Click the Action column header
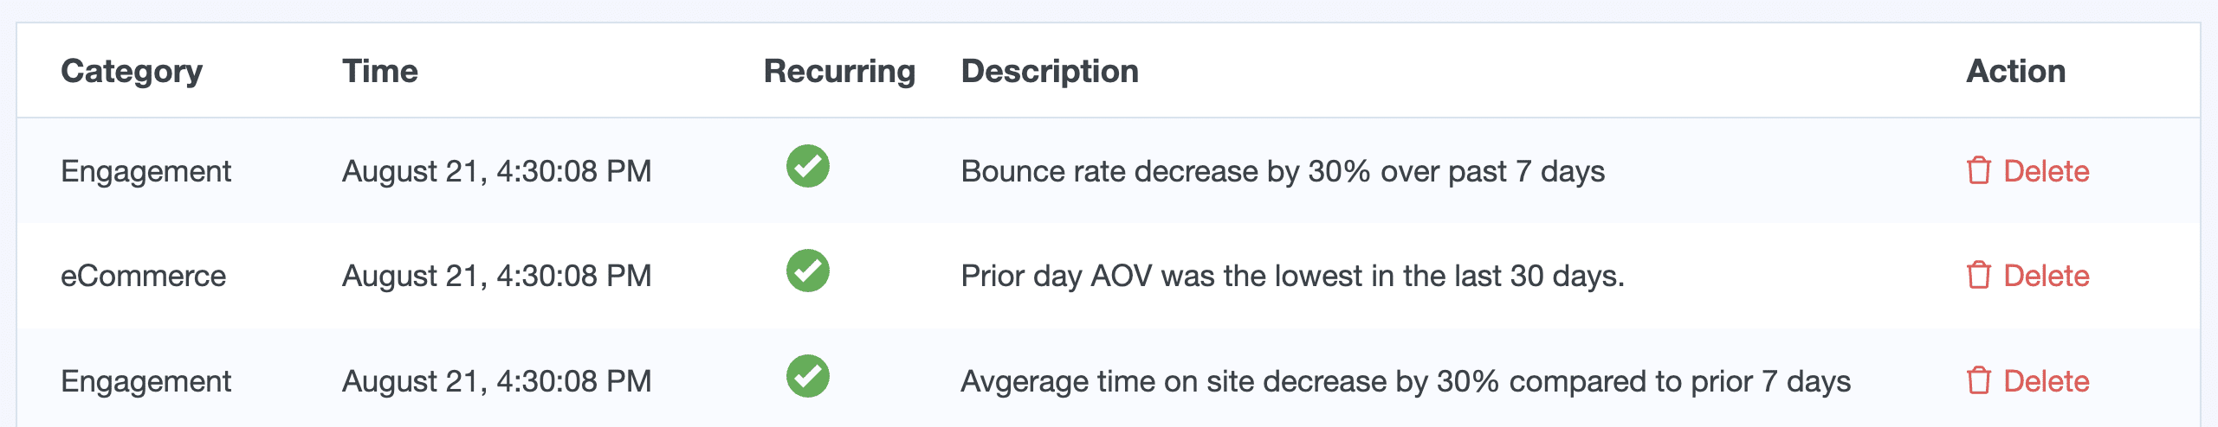 coord(2015,71)
